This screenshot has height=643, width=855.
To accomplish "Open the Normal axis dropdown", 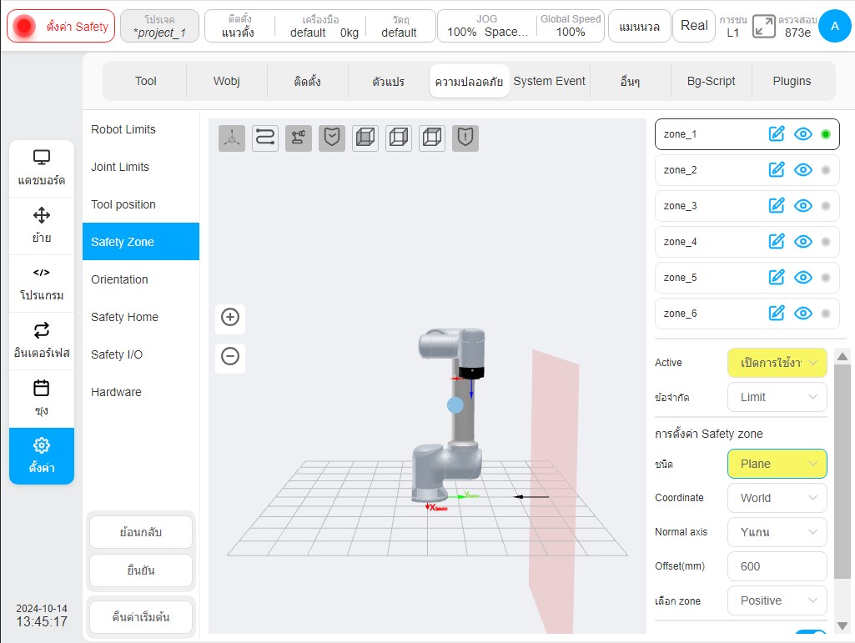I will click(x=777, y=532).
